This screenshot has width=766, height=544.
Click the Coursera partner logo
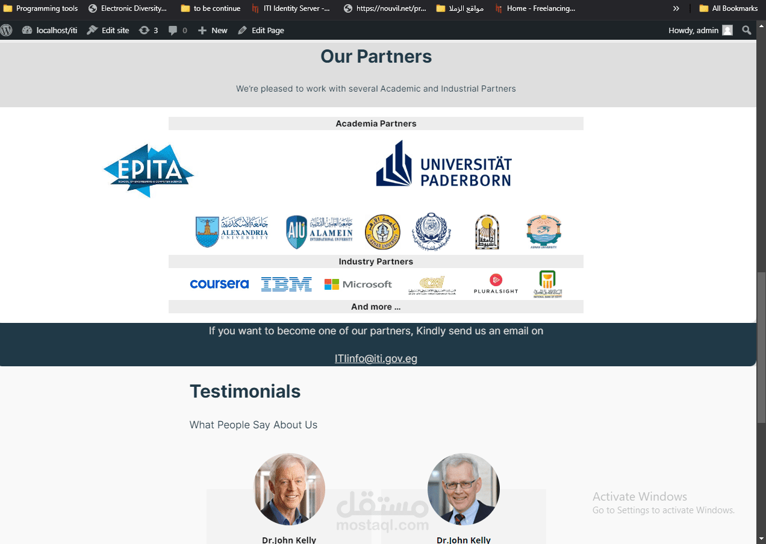[x=219, y=284]
